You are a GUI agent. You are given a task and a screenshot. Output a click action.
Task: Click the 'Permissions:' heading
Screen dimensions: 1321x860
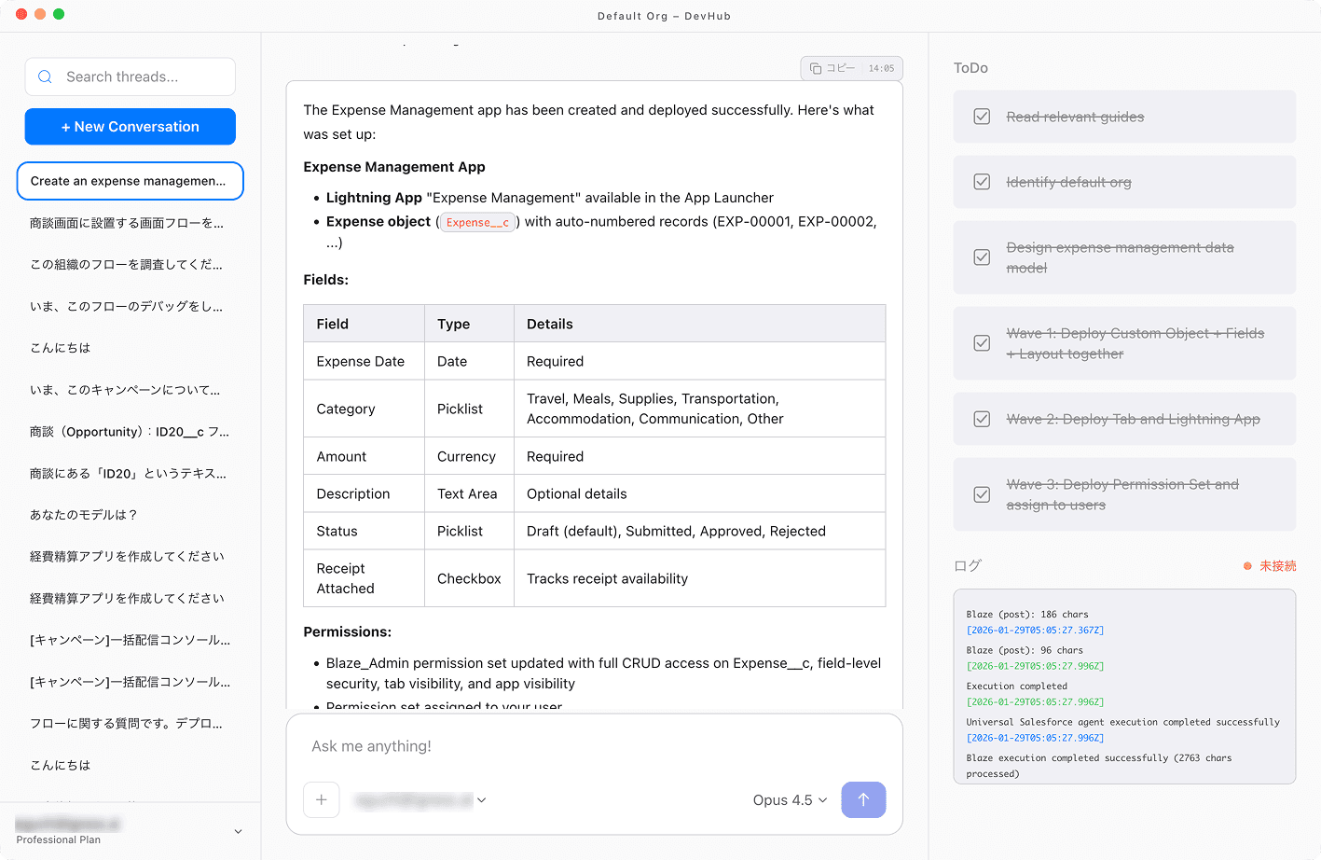coord(347,631)
